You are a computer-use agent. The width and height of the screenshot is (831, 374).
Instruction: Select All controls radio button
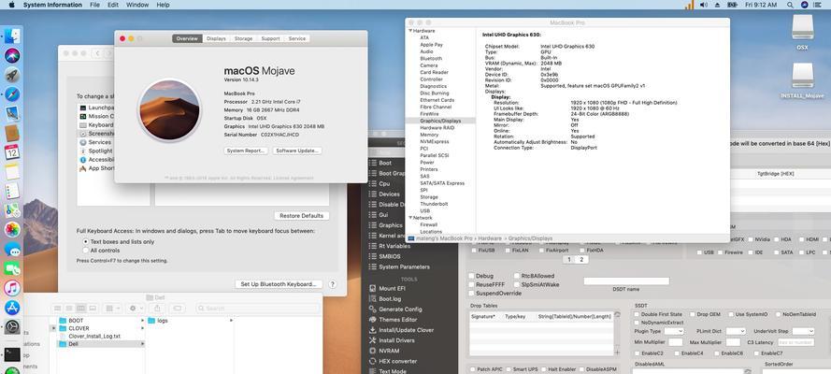[x=86, y=250]
